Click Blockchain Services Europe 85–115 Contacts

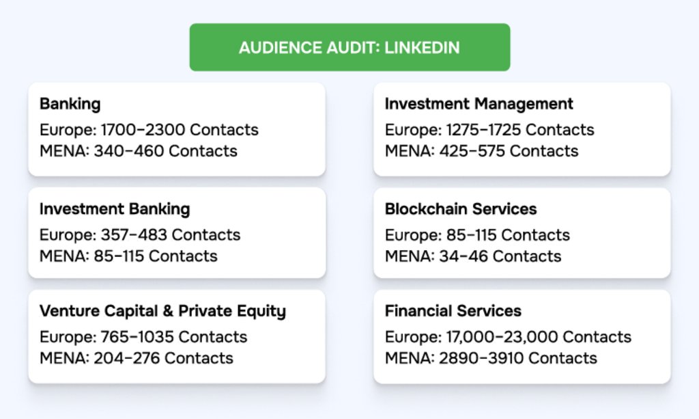[x=476, y=235]
